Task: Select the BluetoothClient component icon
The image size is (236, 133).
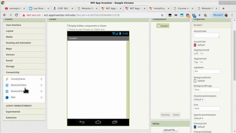Action: pos(7,85)
